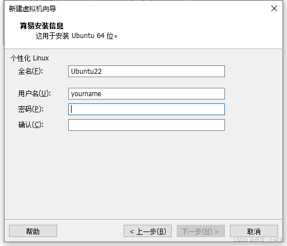Click into the 密码 password field
287x246 pixels.
(147, 109)
